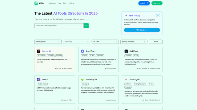Click AI Chat label on Nectar AI card
The image size is (197, 110).
coord(58,68)
